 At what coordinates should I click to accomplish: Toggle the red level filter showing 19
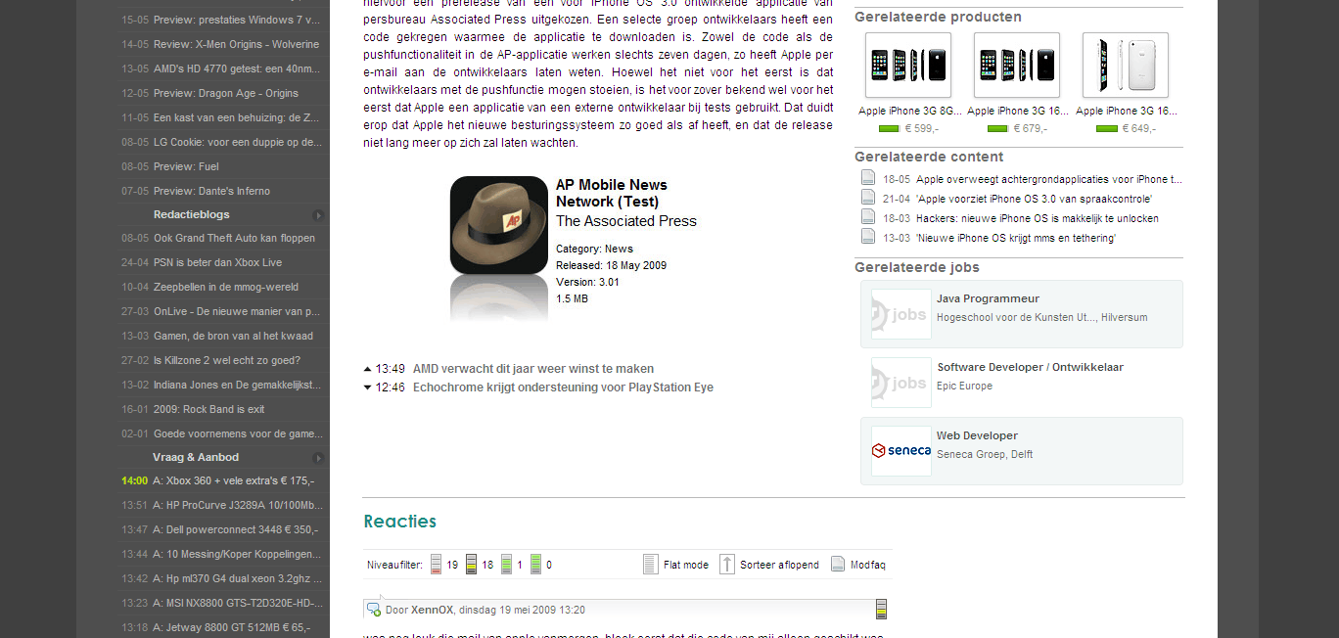[437, 565]
